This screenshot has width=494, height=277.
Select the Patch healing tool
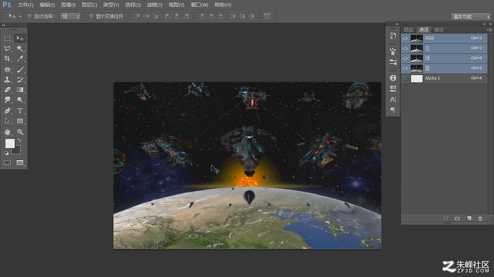pos(7,70)
